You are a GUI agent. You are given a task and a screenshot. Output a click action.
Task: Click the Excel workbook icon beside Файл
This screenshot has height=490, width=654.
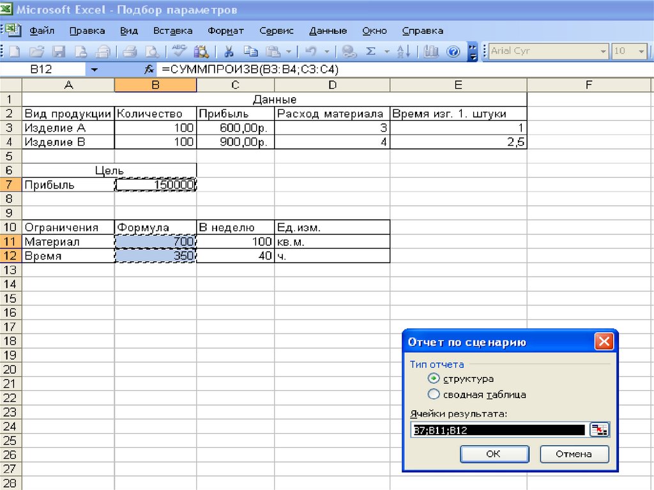pyautogui.click(x=13, y=30)
